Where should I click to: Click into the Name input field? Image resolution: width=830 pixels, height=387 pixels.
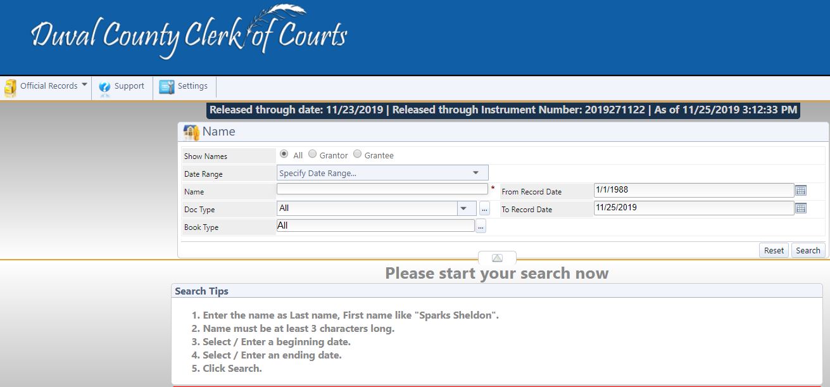(382, 189)
